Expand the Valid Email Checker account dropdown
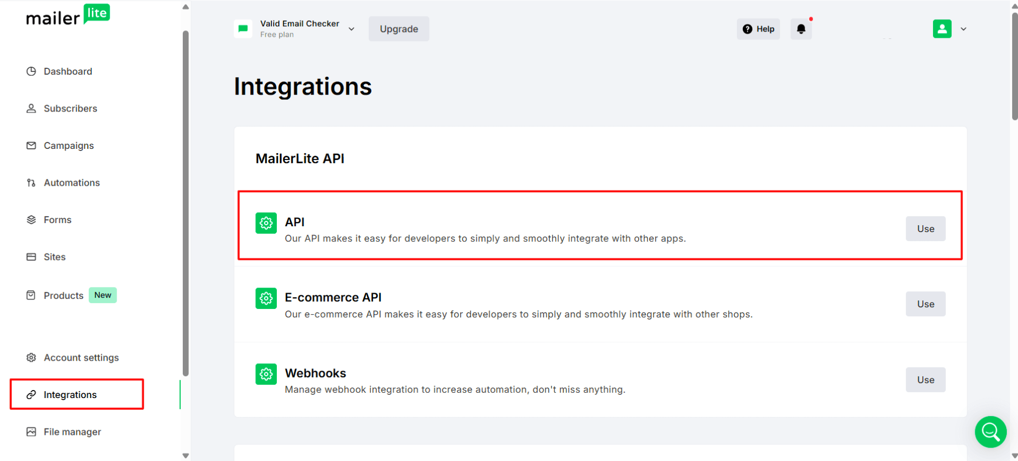This screenshot has height=461, width=1018. [x=351, y=29]
